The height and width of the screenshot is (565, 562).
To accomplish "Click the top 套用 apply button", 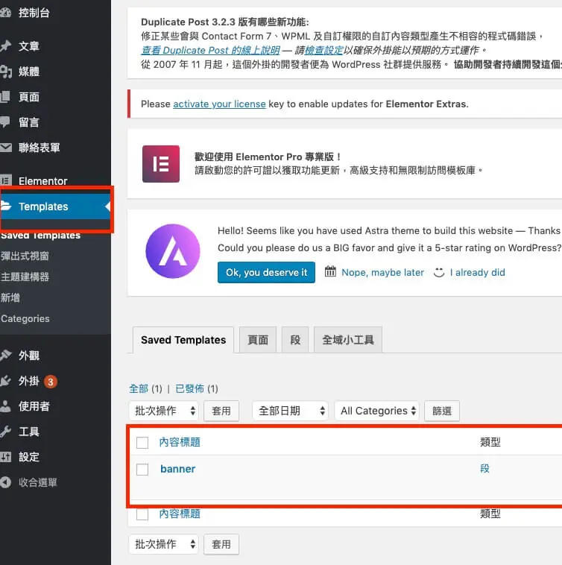I will coord(221,411).
